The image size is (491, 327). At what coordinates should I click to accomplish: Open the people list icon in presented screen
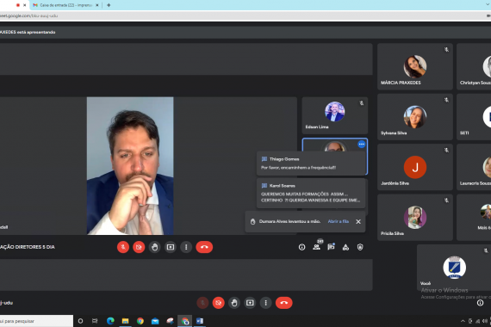coord(317,247)
